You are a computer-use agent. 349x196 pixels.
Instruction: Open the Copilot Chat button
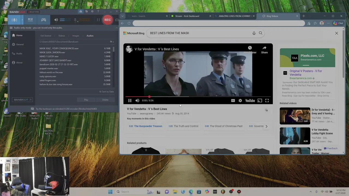click(x=338, y=23)
